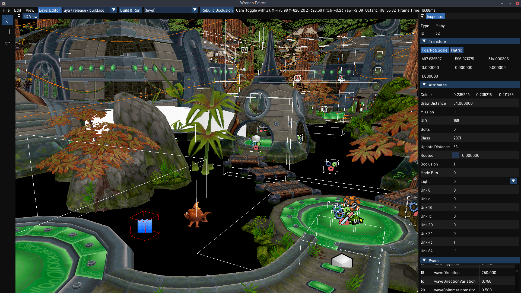Image resolution: width=521 pixels, height=293 pixels.
Task: Select the picker arrow tool
Action: (x=7, y=20)
